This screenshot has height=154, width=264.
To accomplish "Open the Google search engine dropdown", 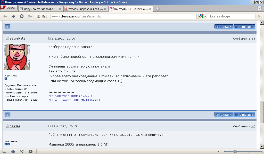I will click(203, 16).
